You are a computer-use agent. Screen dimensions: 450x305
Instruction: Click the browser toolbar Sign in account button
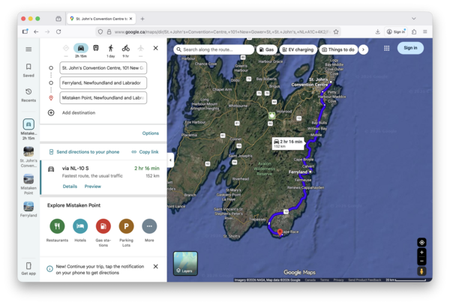tap(396, 31)
